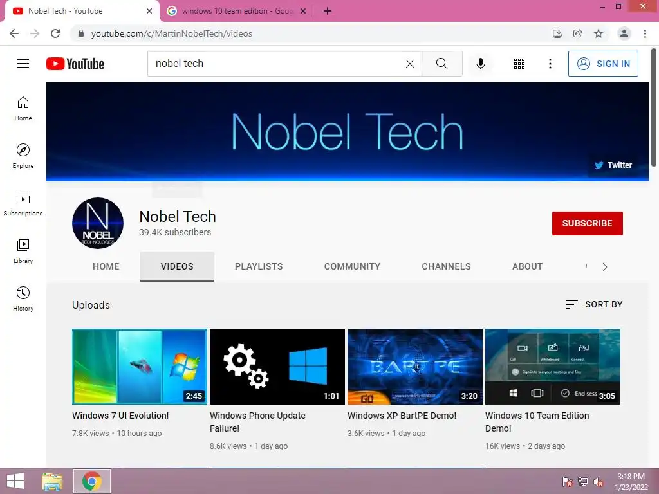Switch to the HOME channel tab
The width and height of the screenshot is (659, 494).
(x=106, y=266)
